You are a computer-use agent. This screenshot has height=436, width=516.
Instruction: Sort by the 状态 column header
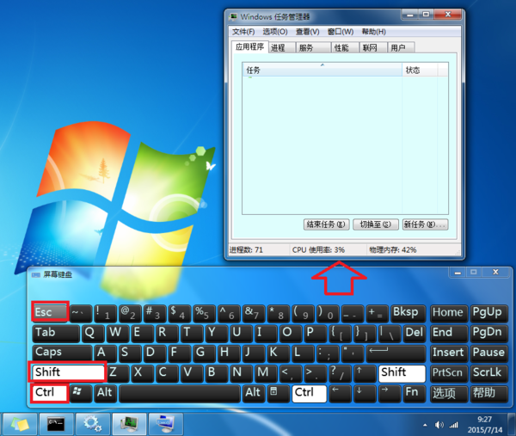pos(420,70)
